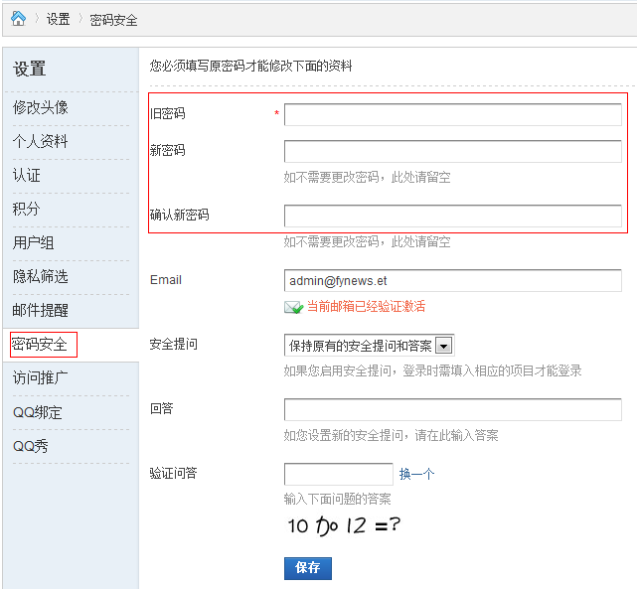This screenshot has height=589, width=637.
Task: Click 换一个 to refresh question
Action: tap(416, 474)
